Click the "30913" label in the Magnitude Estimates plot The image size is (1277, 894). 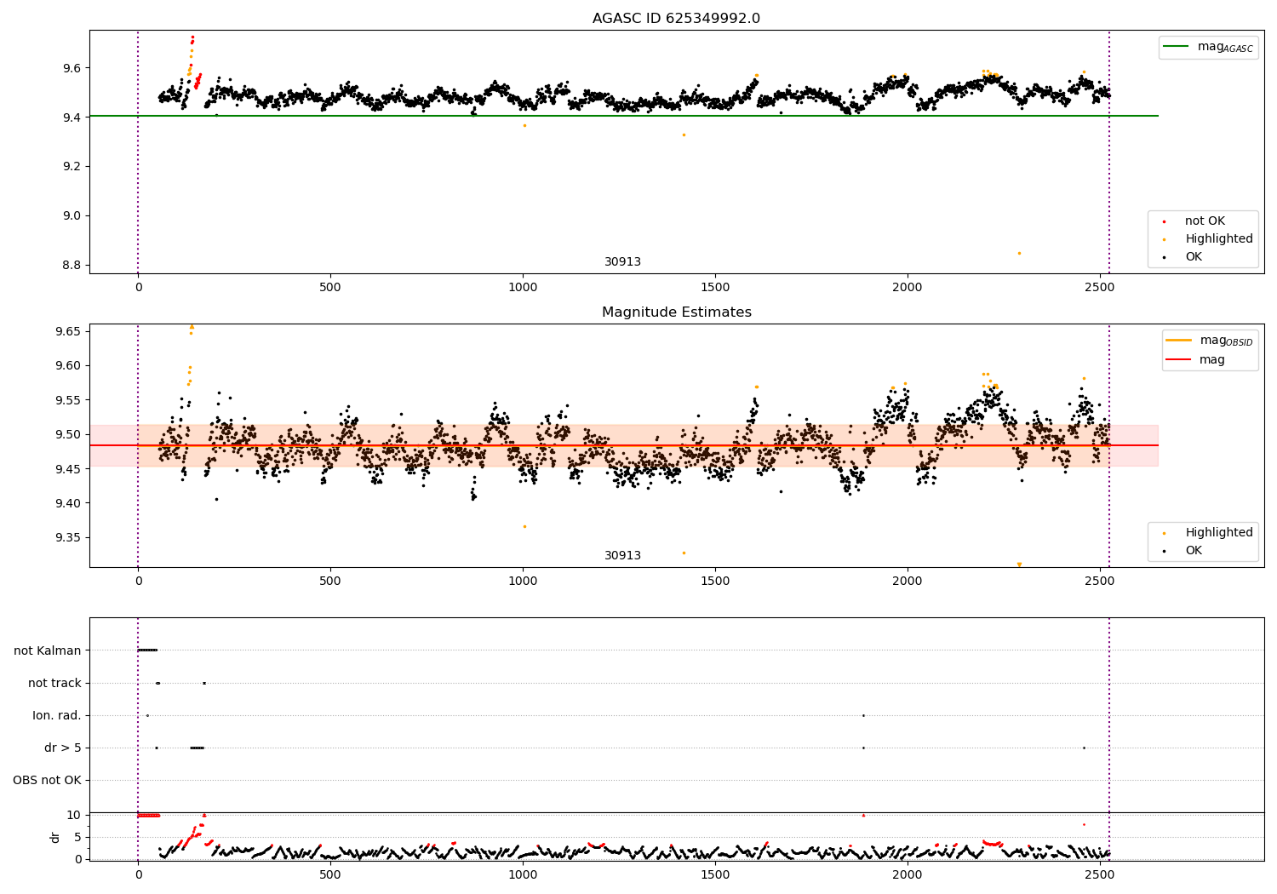[622, 556]
